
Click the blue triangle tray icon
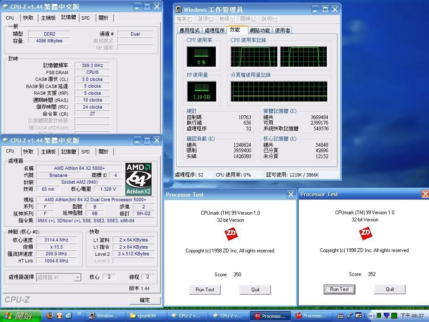tap(386, 316)
